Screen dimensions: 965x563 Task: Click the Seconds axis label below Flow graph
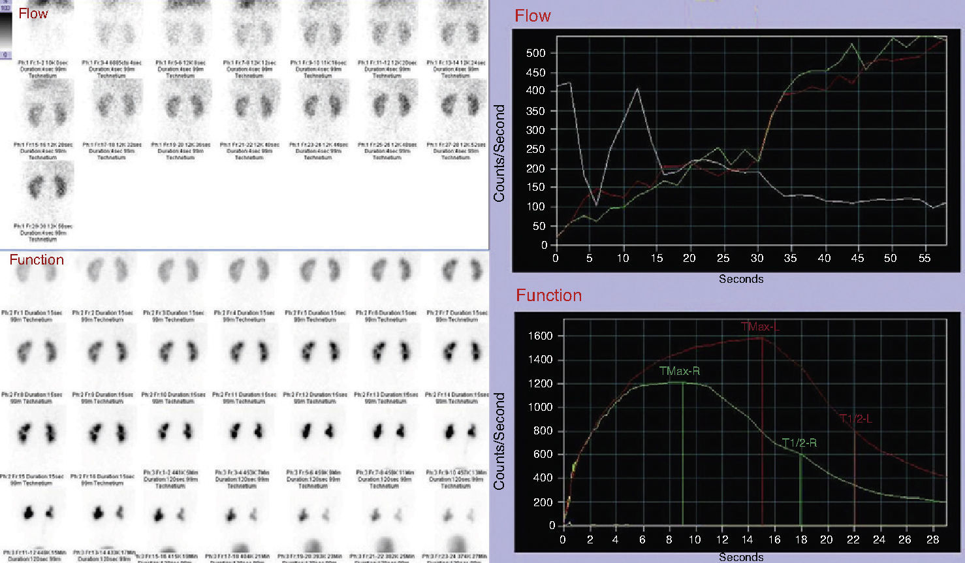[742, 278]
